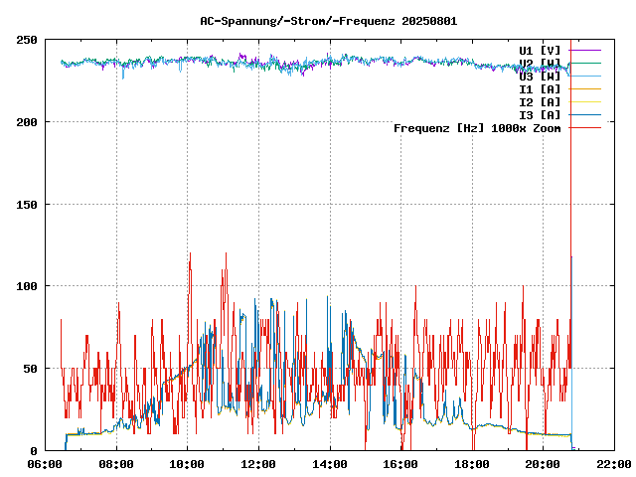Click the 200 y-axis tick label
The height and width of the screenshot is (477, 636).
coord(27,122)
